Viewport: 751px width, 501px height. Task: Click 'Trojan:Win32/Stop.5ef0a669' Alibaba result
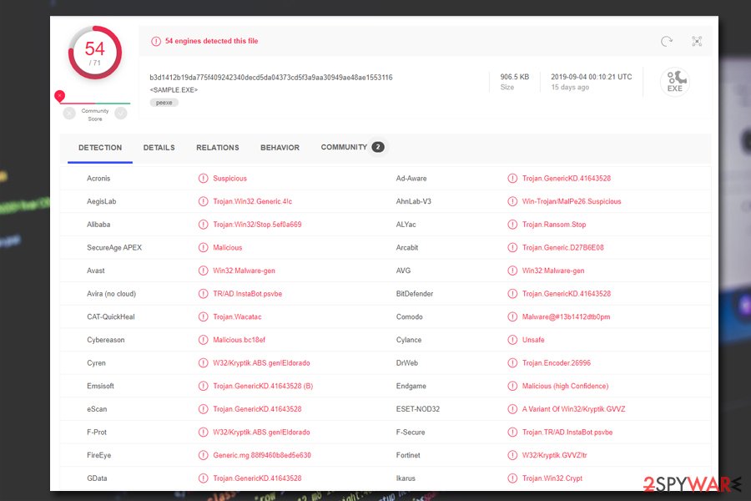pos(257,225)
